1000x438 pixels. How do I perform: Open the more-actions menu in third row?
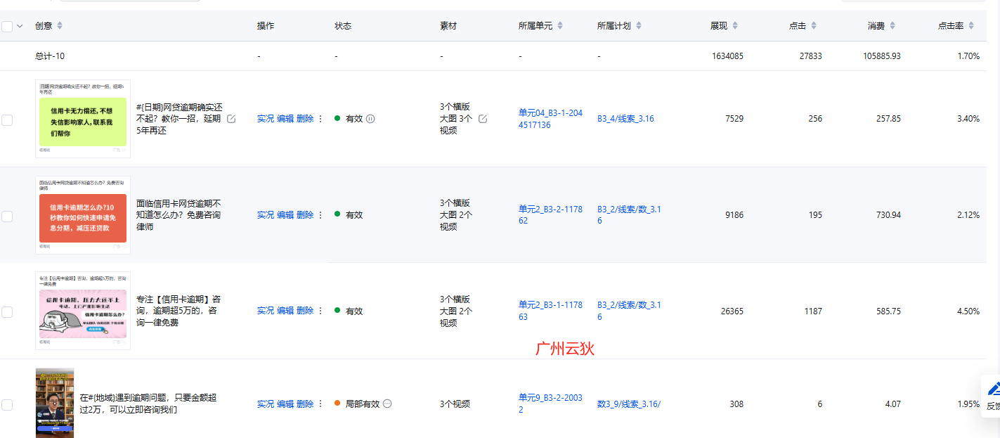[320, 311]
